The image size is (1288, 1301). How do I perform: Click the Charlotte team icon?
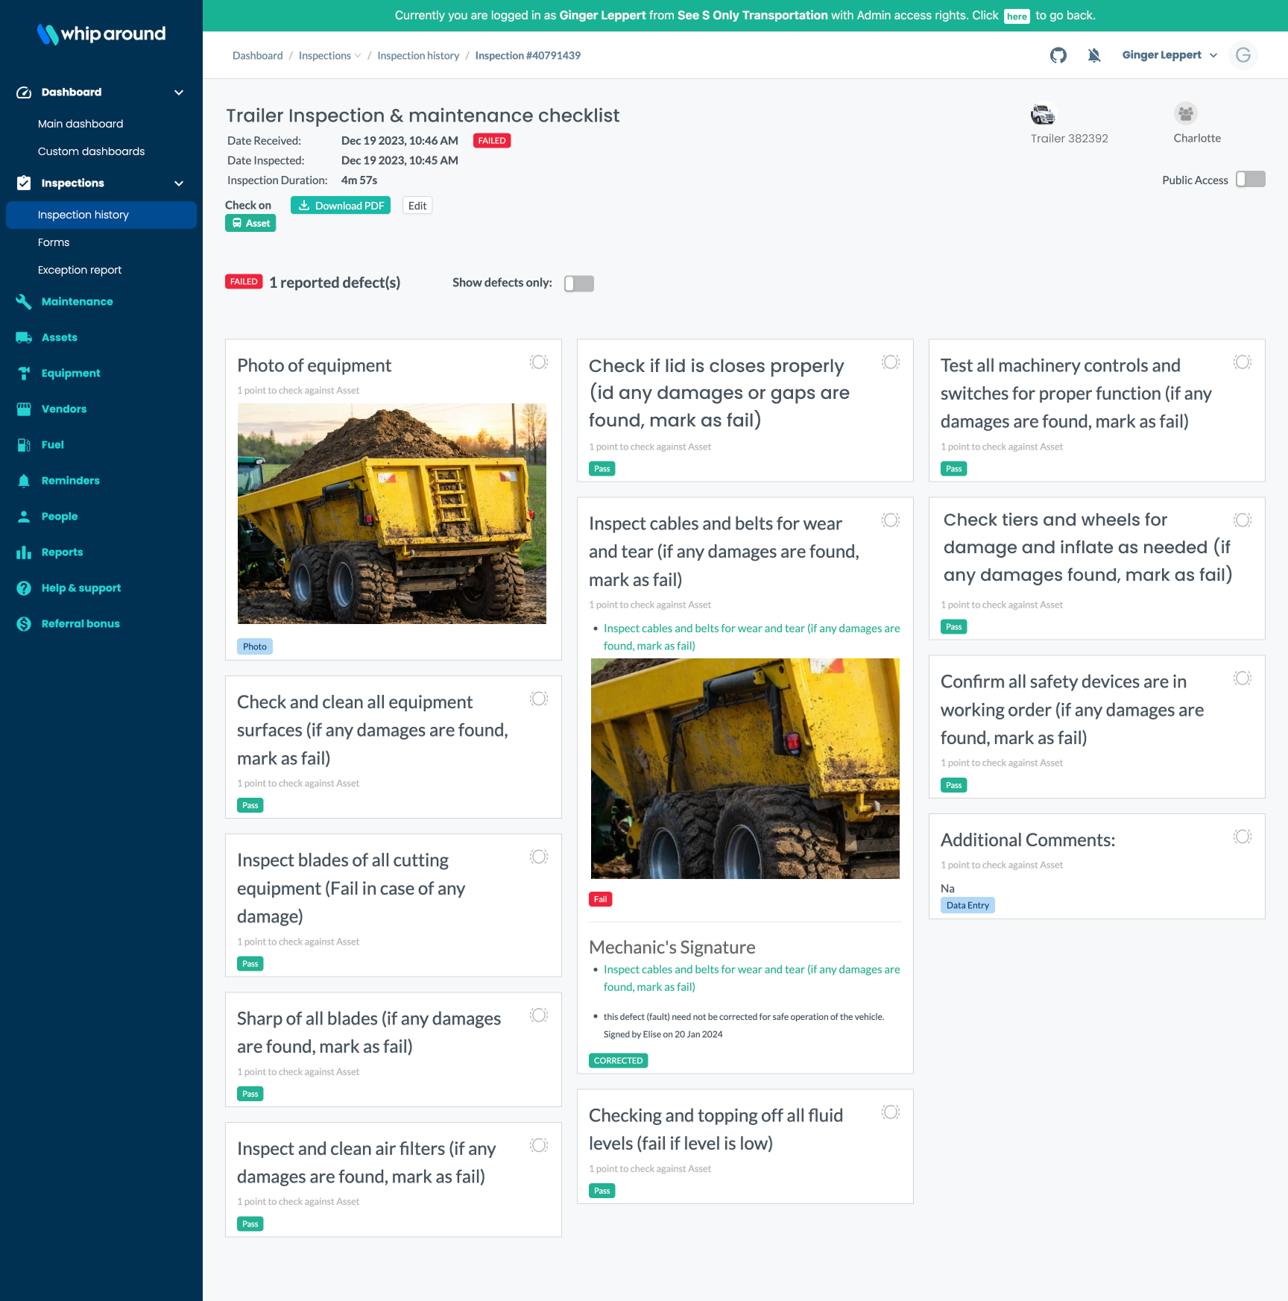click(1186, 113)
